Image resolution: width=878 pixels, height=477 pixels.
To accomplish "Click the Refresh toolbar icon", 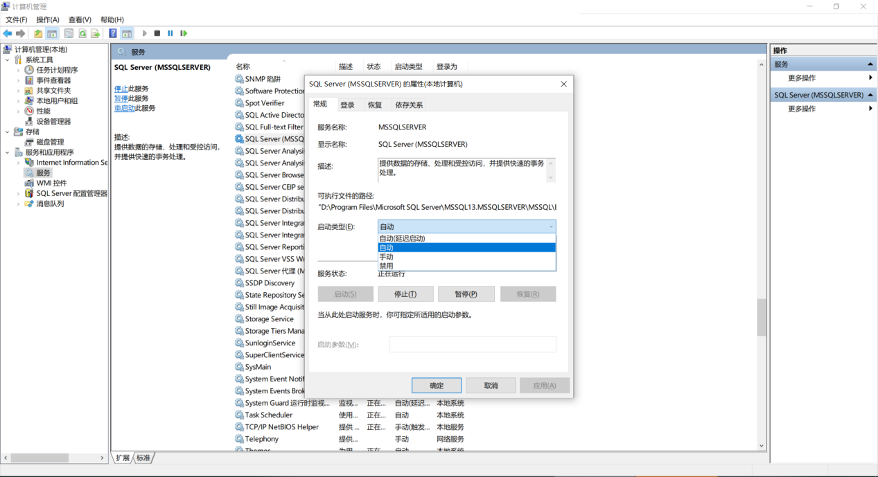I will [x=82, y=33].
